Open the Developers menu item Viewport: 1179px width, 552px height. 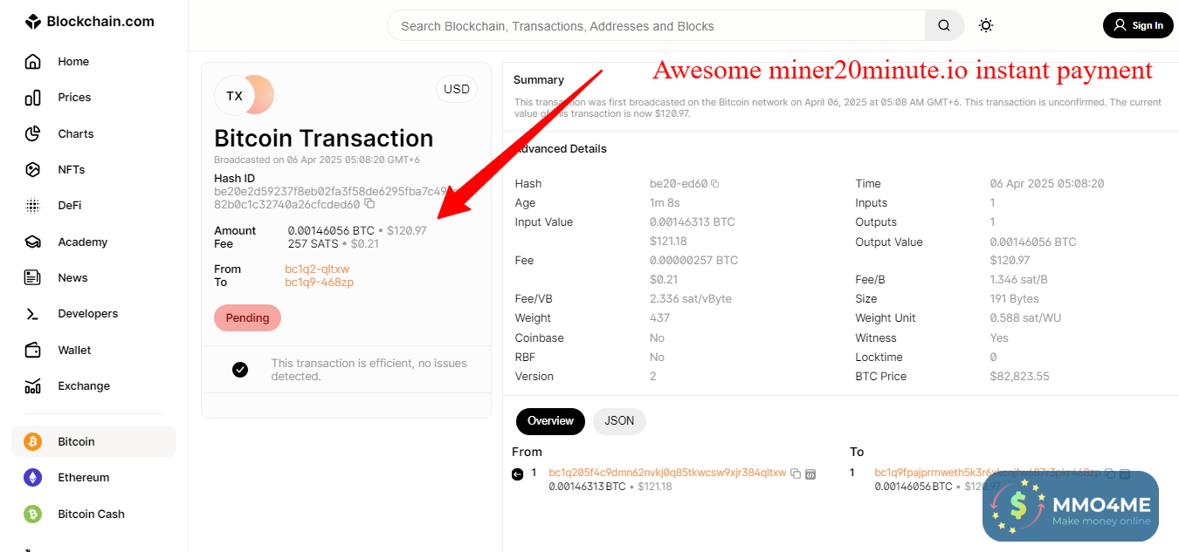(87, 313)
